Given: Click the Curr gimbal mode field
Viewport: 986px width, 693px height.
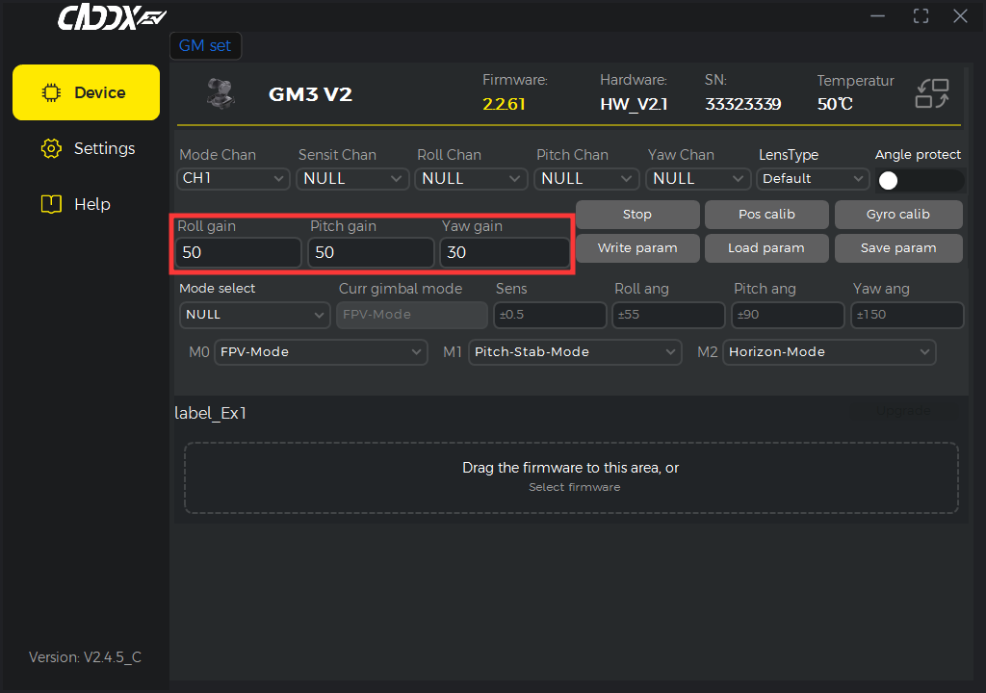Looking at the screenshot, I should (x=412, y=315).
